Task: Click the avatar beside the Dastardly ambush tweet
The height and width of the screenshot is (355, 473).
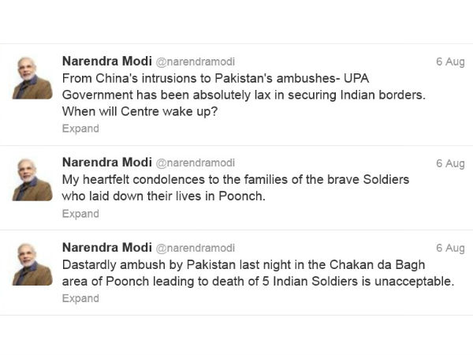Action: tap(32, 264)
